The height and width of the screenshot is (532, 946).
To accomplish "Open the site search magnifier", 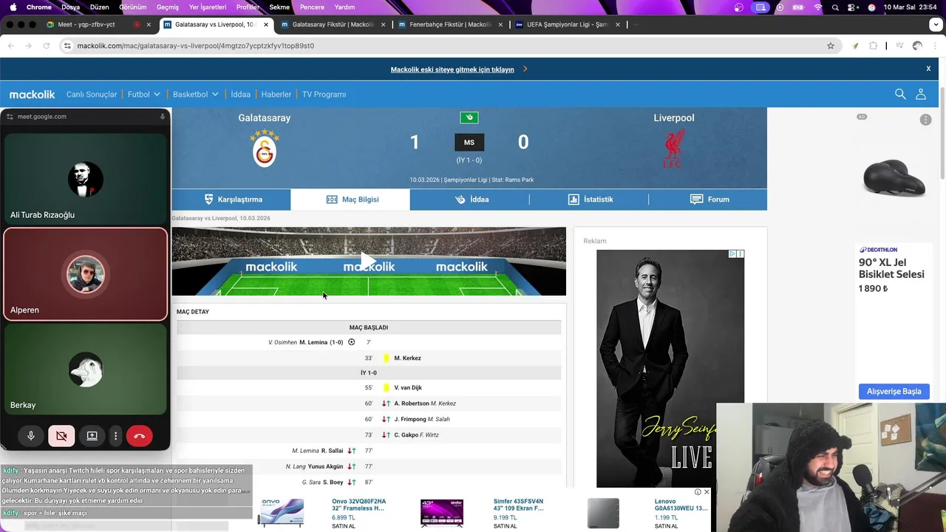I will (x=900, y=94).
